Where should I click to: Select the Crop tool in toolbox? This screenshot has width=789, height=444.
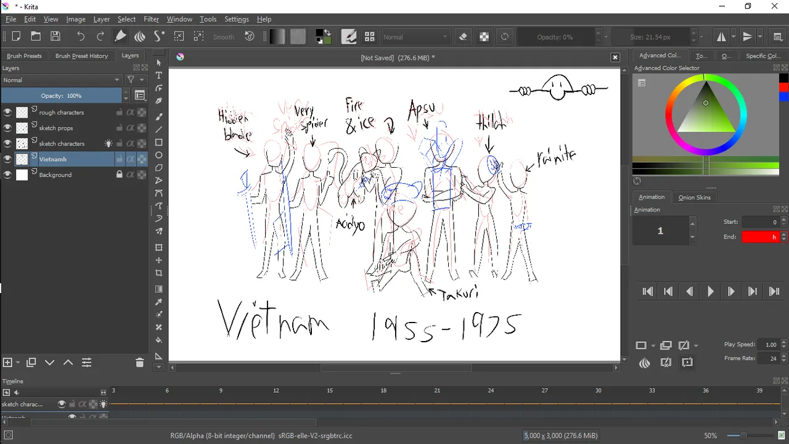point(158,273)
